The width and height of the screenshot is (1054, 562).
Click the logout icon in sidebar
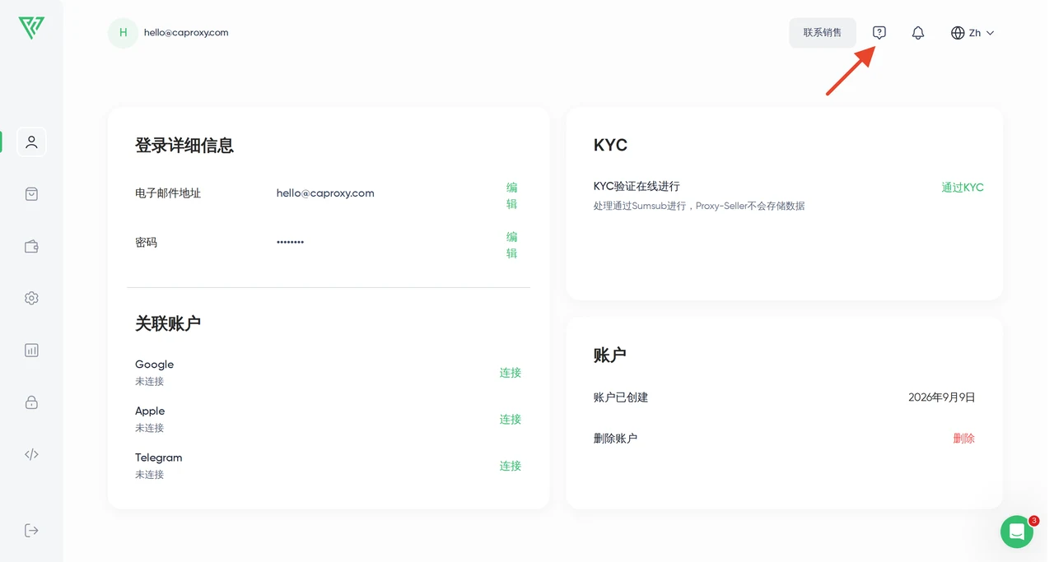coord(31,530)
